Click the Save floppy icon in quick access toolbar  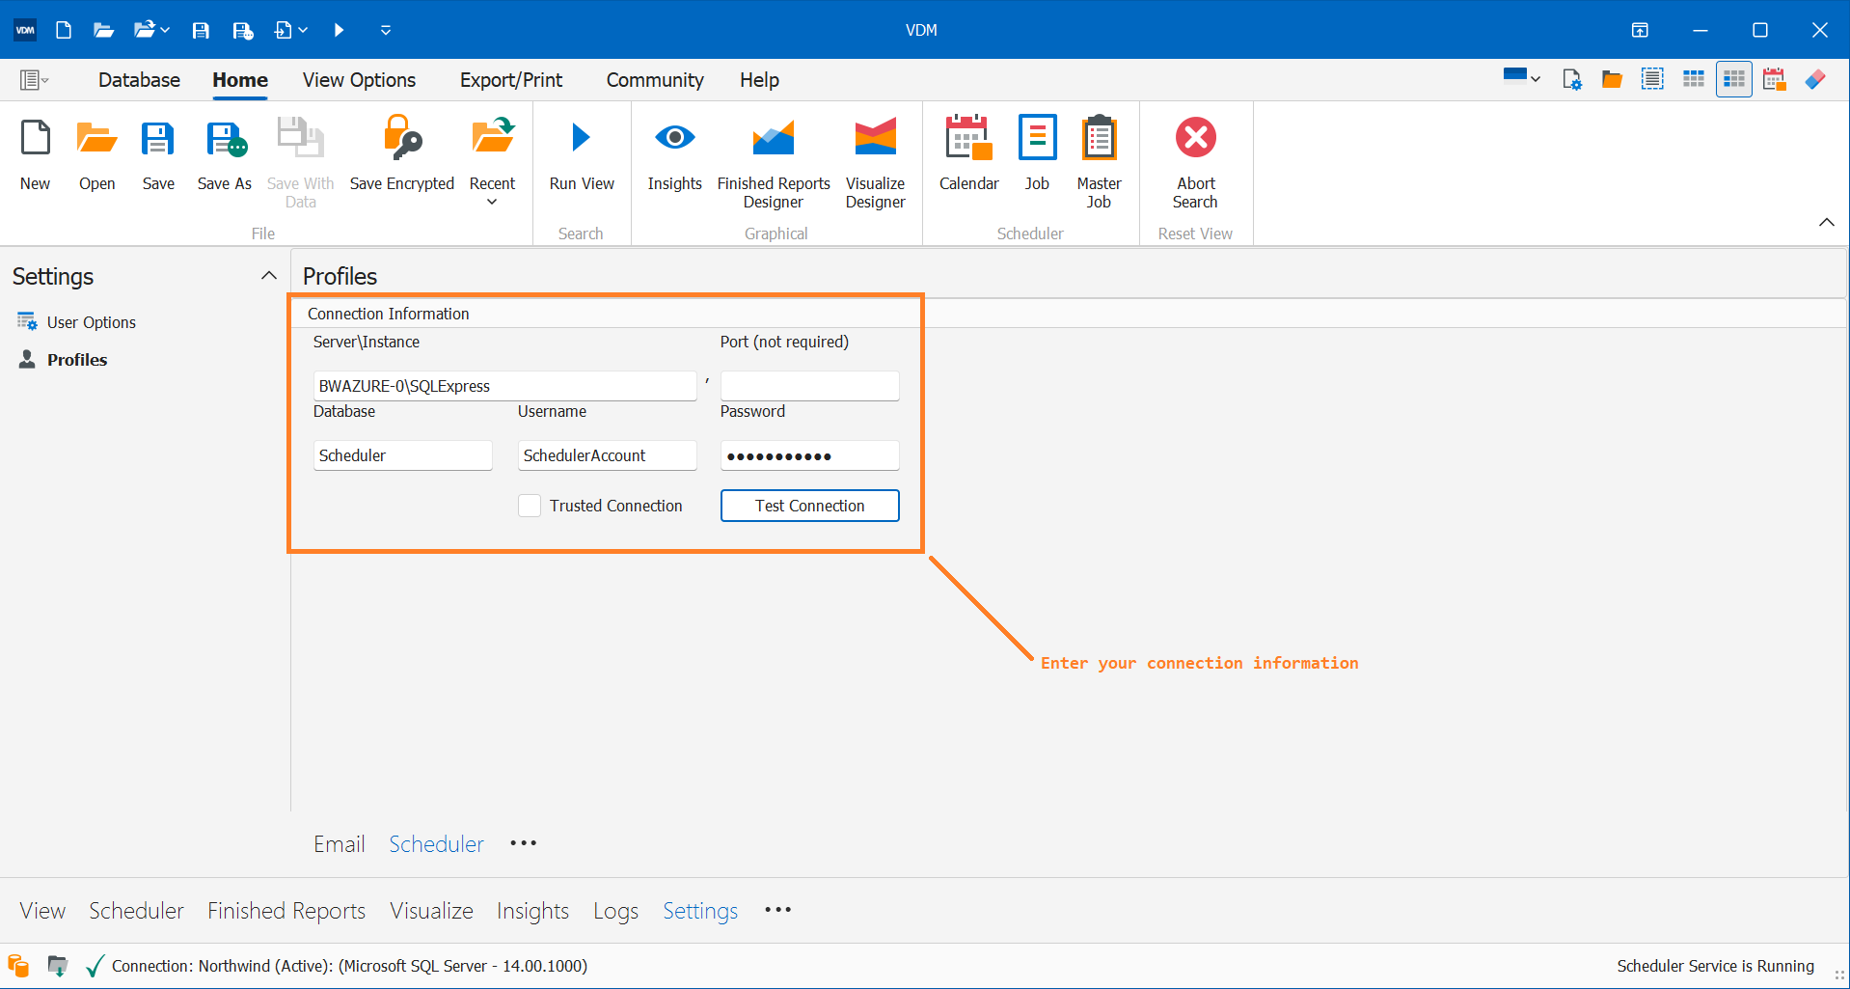coord(201,30)
